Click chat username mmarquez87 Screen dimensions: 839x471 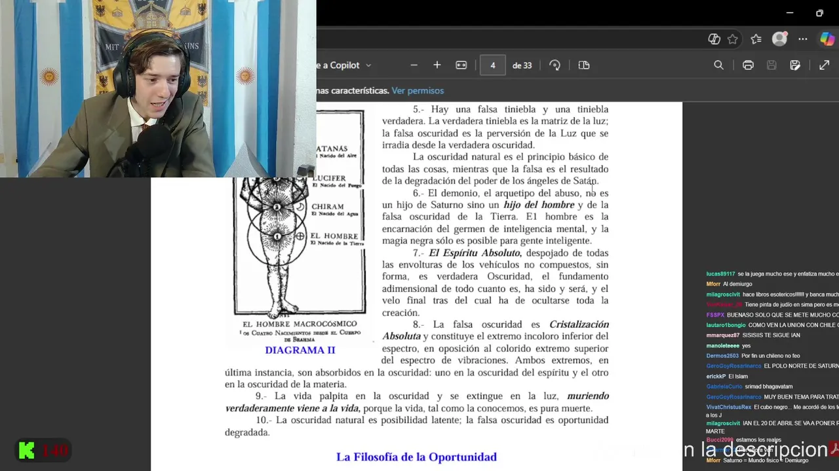(722, 335)
